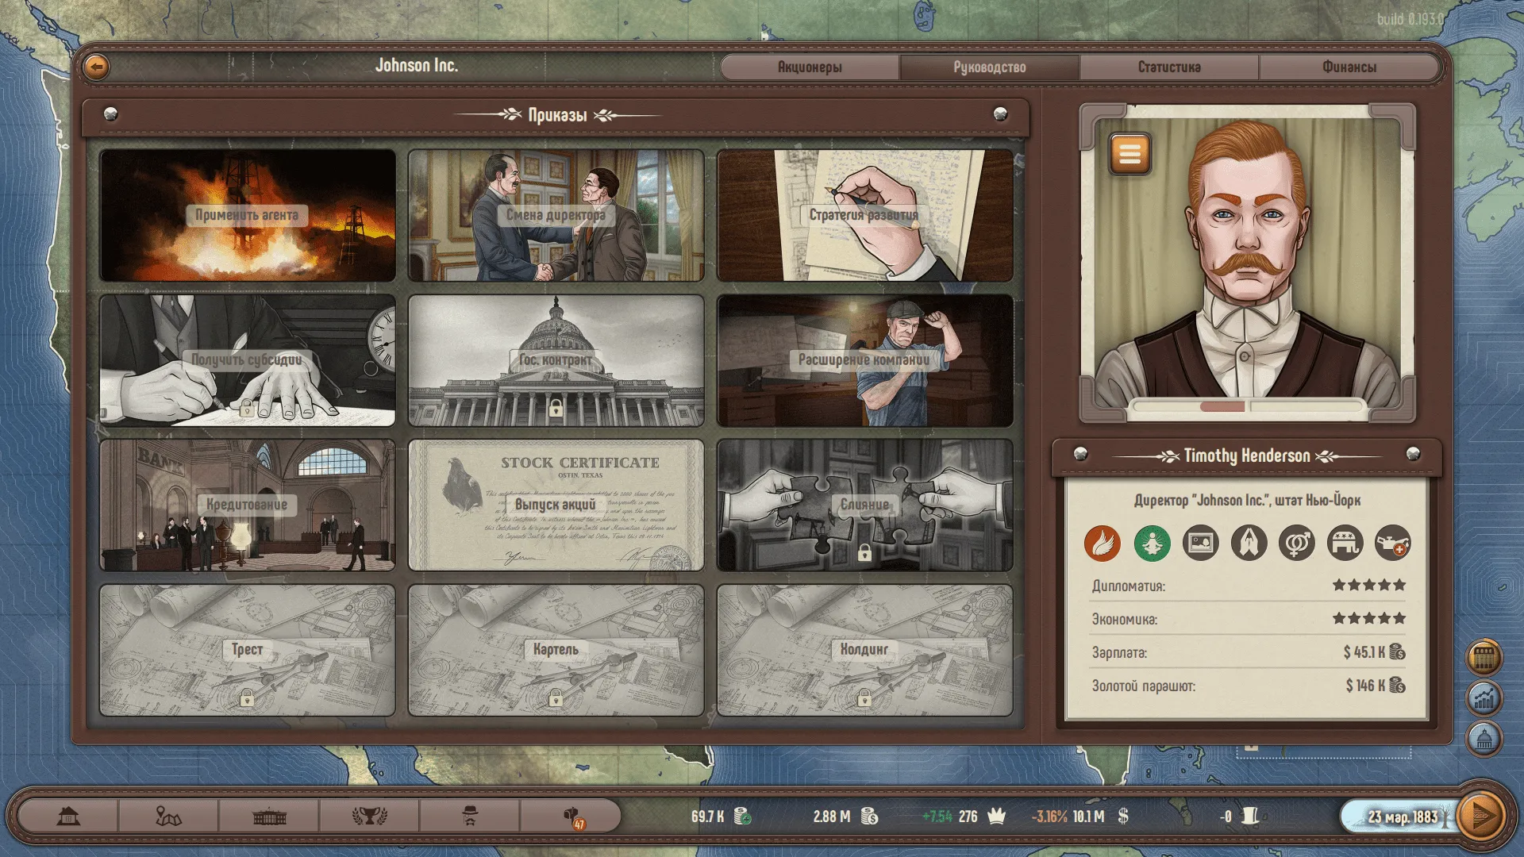Click the Дипломатия five-star rating
Viewport: 1524px width, 857px height.
(x=1369, y=585)
